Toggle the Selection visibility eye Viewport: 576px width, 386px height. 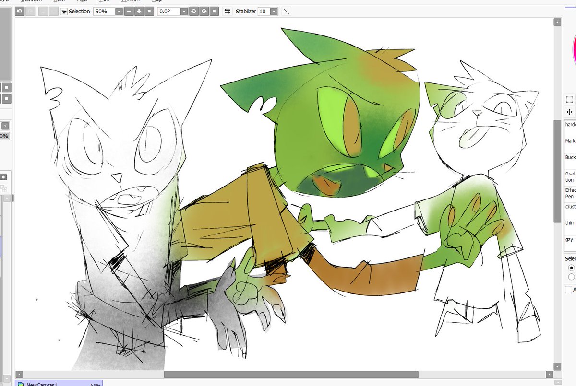64,11
